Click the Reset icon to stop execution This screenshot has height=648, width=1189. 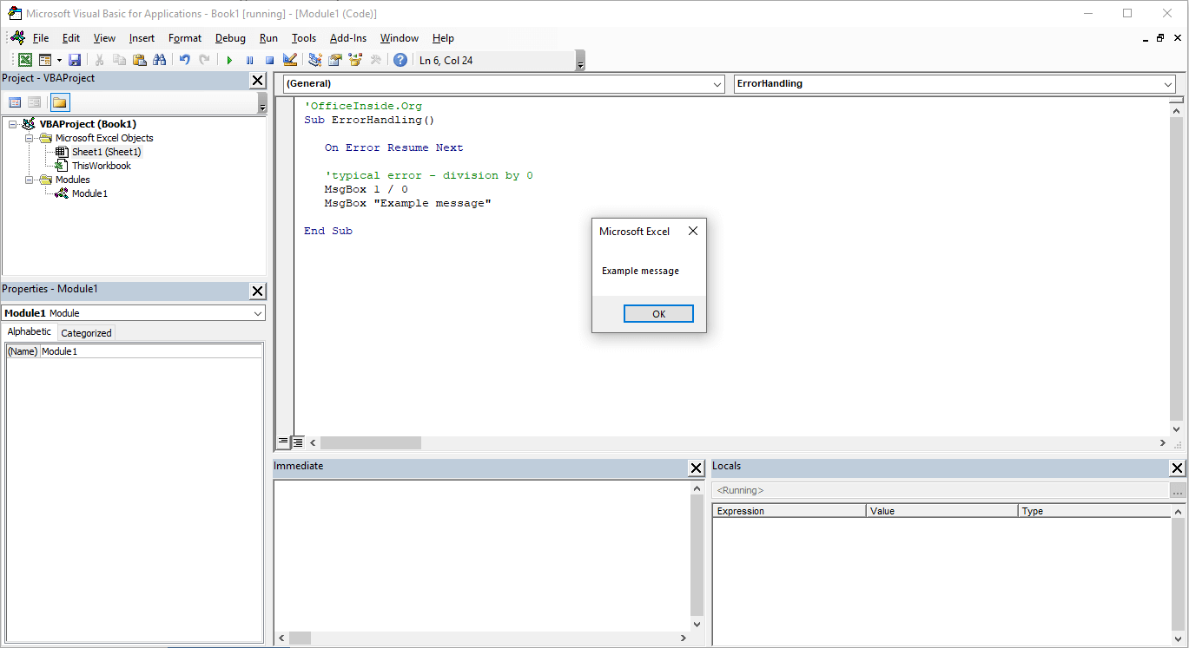[x=269, y=59]
